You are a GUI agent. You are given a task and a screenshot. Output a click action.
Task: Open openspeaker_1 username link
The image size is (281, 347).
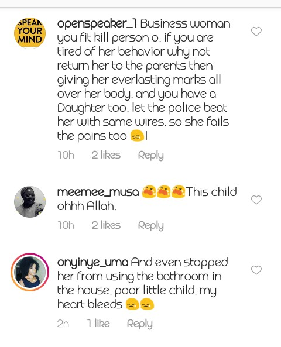click(97, 23)
